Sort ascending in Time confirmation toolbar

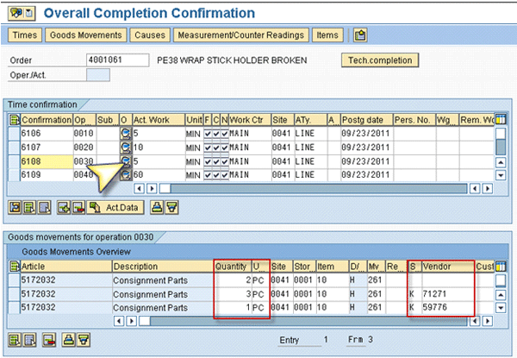pos(157,208)
